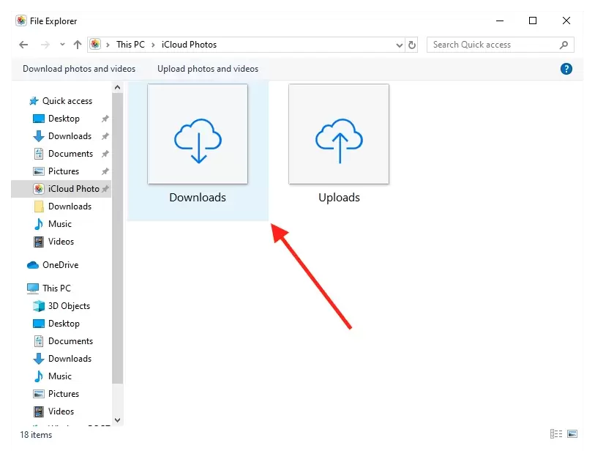Switch to large icons view in status bar
This screenshot has height=462, width=595.
[572, 434]
